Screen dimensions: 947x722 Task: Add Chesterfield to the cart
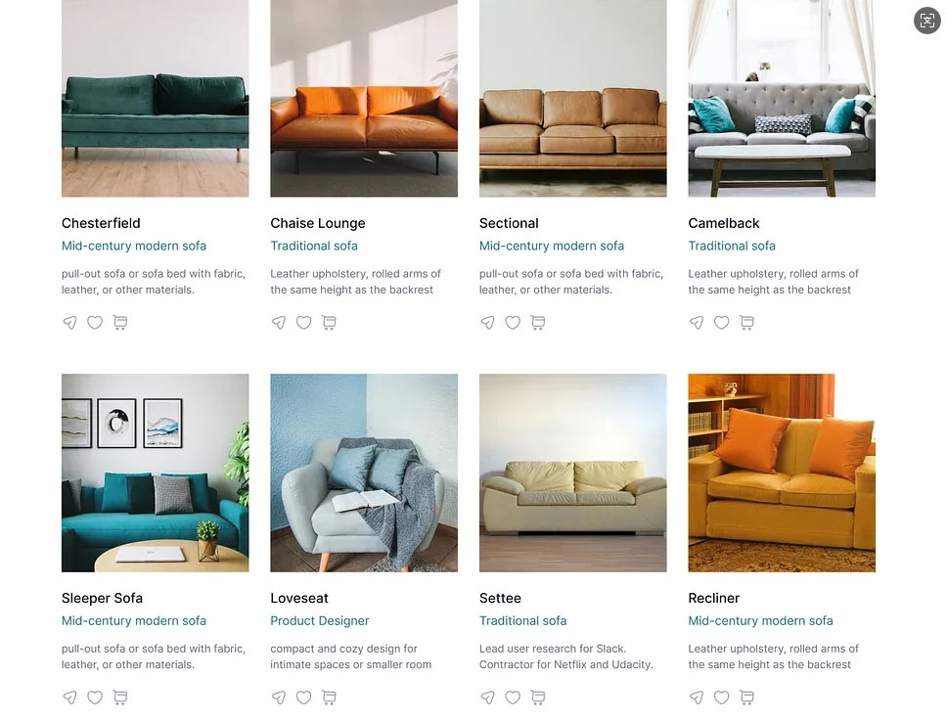click(119, 323)
